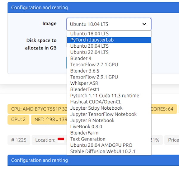
Task: Click the Indonesia flag icon next to Location
Action: [x=61, y=140]
